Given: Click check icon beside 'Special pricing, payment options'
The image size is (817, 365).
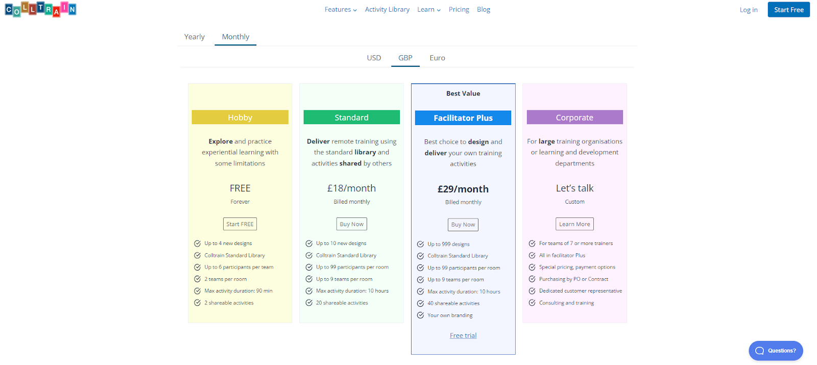Looking at the screenshot, I should 532,267.
